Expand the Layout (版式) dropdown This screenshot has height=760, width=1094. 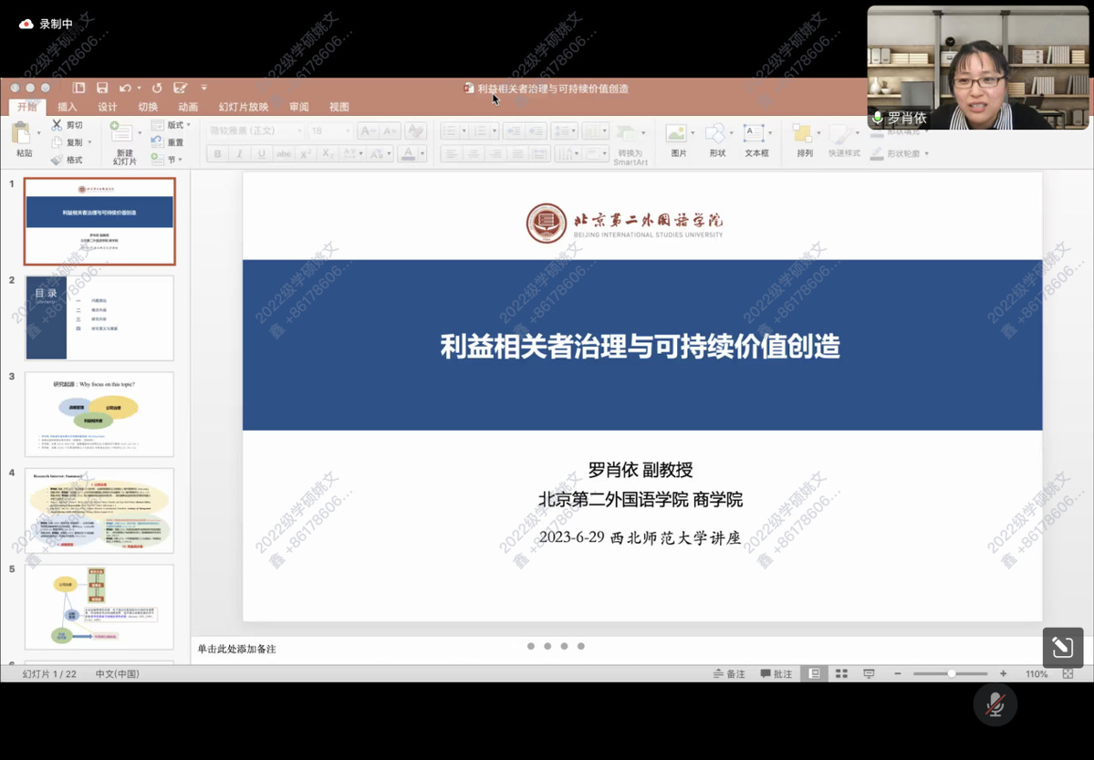[172, 125]
